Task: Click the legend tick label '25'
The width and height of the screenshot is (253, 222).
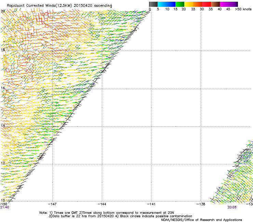Action: (x=193, y=9)
